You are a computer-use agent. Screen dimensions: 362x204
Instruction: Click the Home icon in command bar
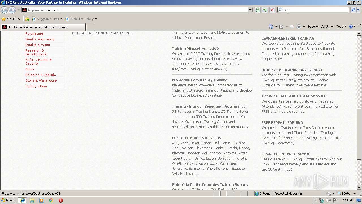pos(271,27)
